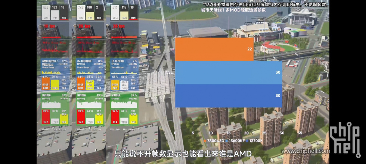Click the red GPU box labeled 15.7
The width and height of the screenshot is (366, 164).
46,117
